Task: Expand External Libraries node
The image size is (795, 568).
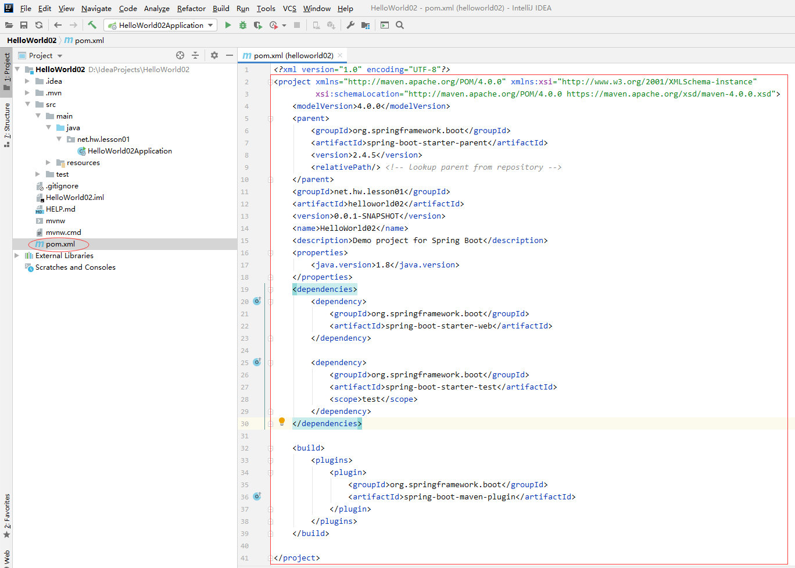Action: click(x=17, y=255)
